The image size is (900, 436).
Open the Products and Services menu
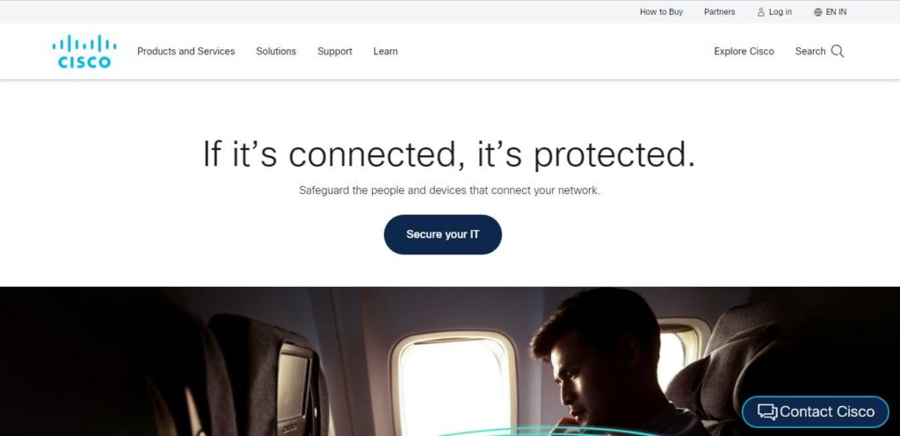[x=186, y=51]
